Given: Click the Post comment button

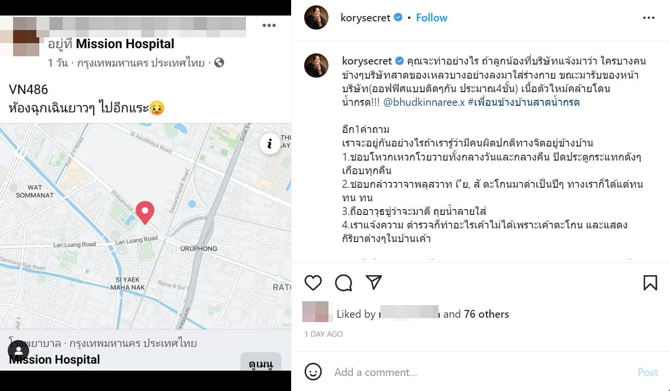Looking at the screenshot, I should pos(648,372).
